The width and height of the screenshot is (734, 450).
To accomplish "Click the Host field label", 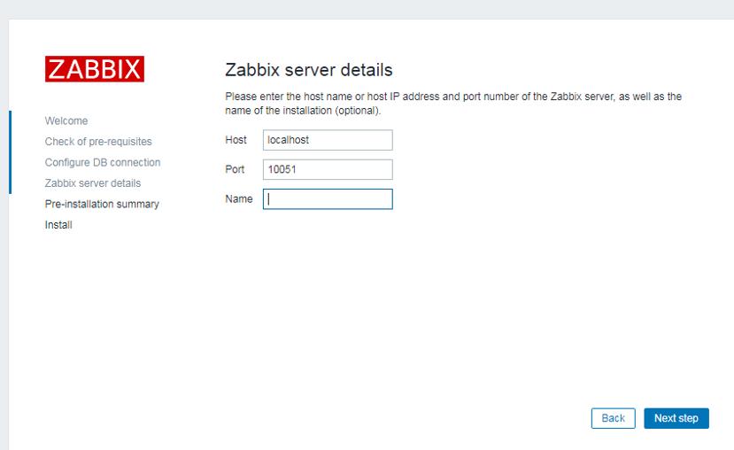I will (236, 140).
